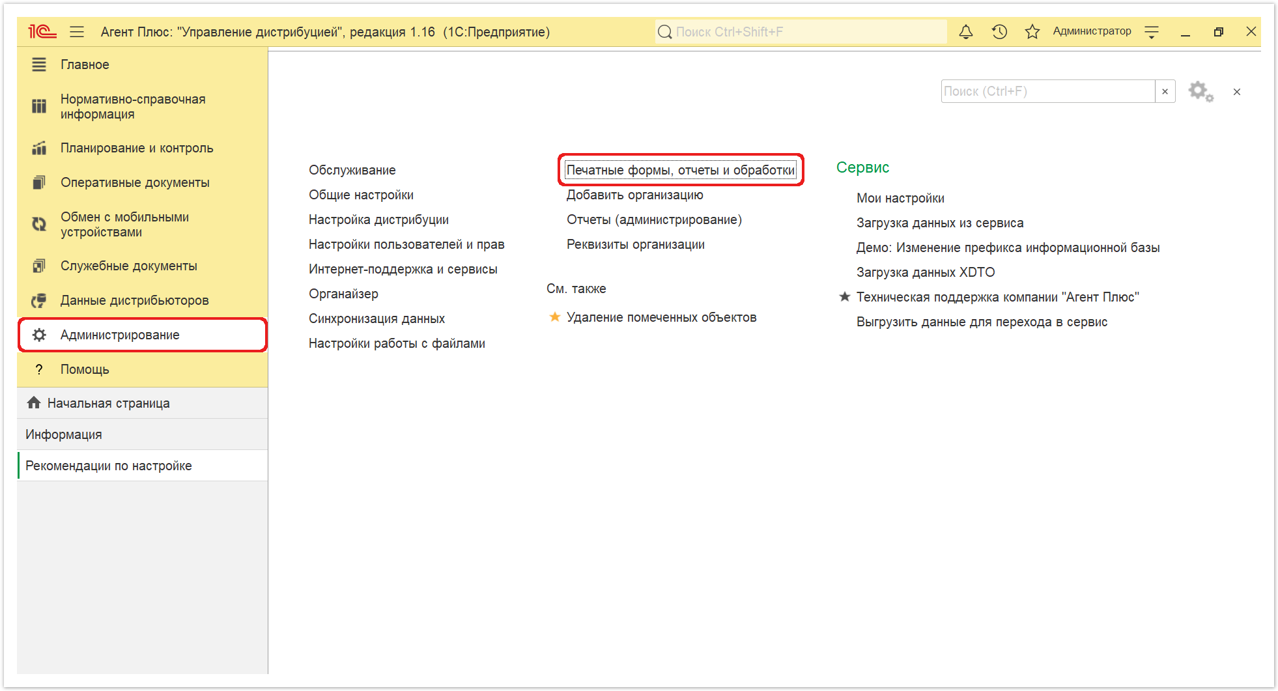The image size is (1278, 691).
Task: Open Данные дистрибьюторов section
Action: pyautogui.click(x=142, y=300)
